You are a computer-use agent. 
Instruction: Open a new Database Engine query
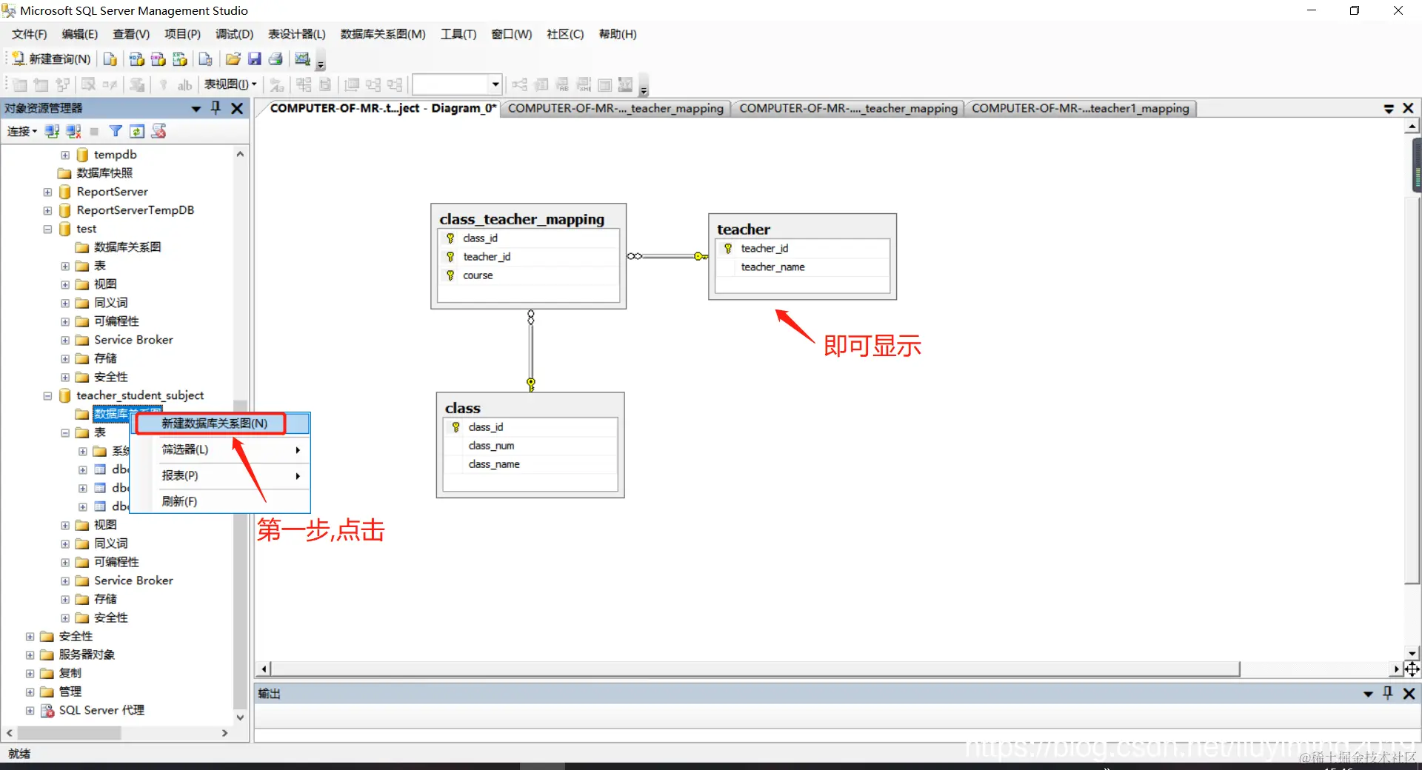coord(110,59)
